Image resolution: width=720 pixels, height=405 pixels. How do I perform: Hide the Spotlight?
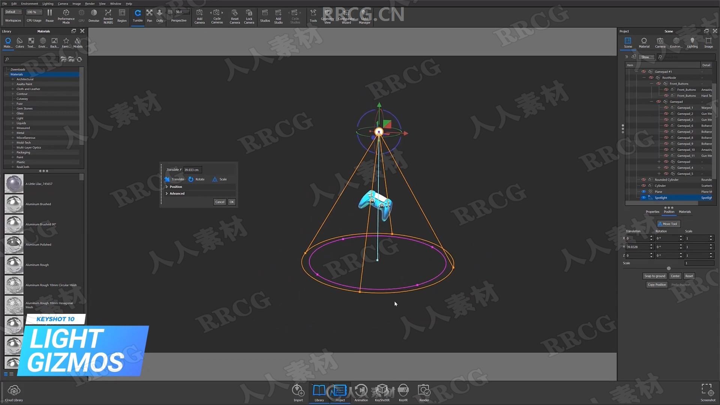tap(643, 198)
